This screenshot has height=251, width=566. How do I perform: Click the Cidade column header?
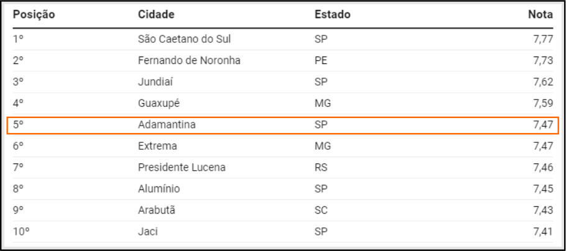156,14
